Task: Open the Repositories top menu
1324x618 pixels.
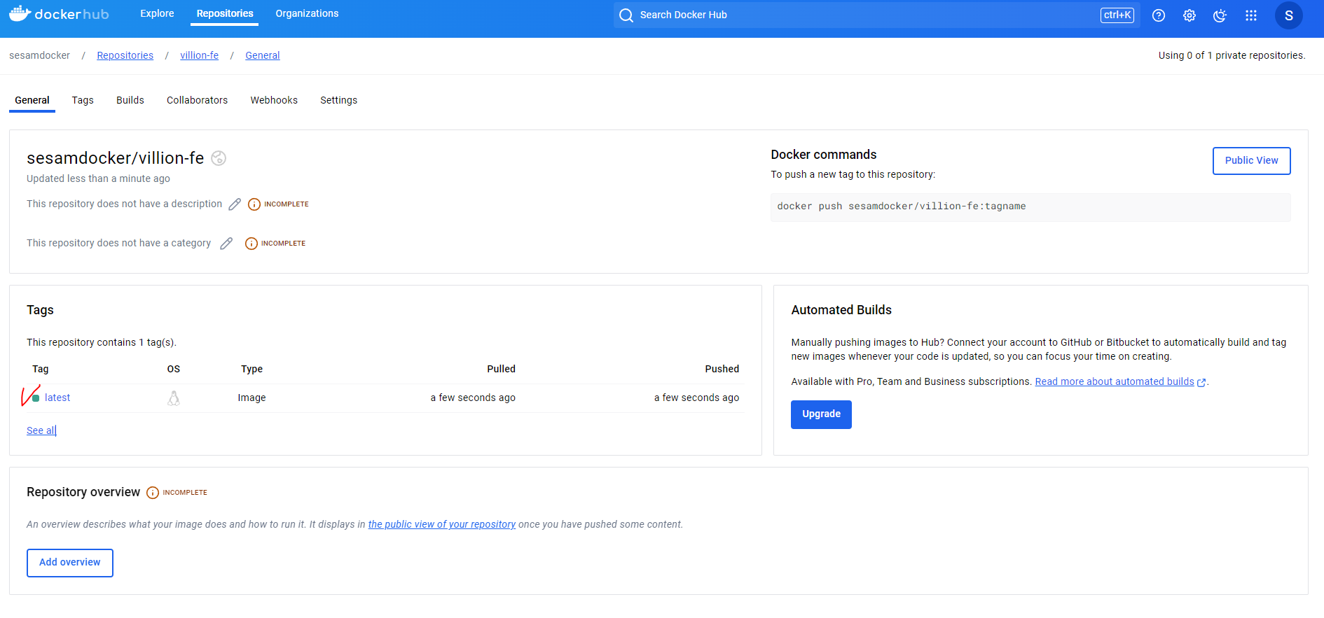Action: [225, 13]
